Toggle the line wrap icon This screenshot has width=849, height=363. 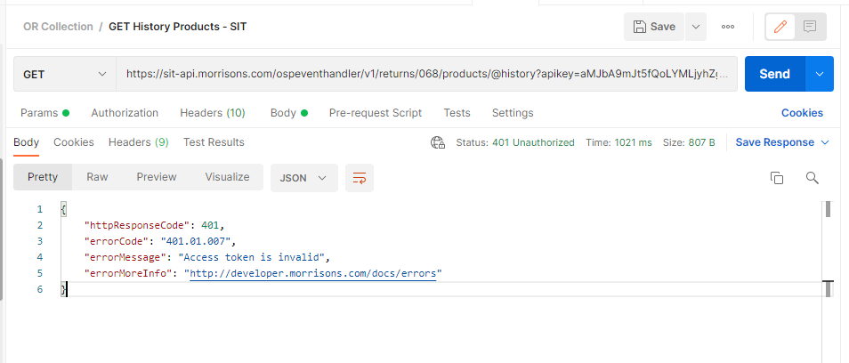pos(360,178)
